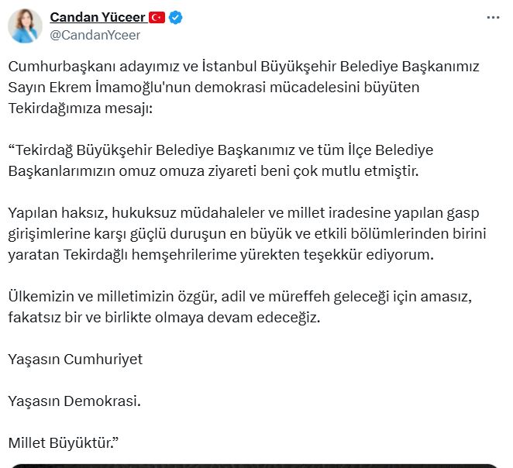The height and width of the screenshot is (468, 513).
Task: Click the line "yaratan Tekirdağlı hemşehrilerime"
Action: click(x=221, y=255)
